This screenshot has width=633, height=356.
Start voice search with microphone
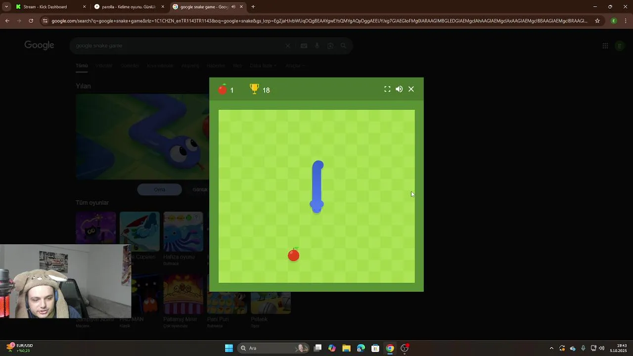(317, 46)
